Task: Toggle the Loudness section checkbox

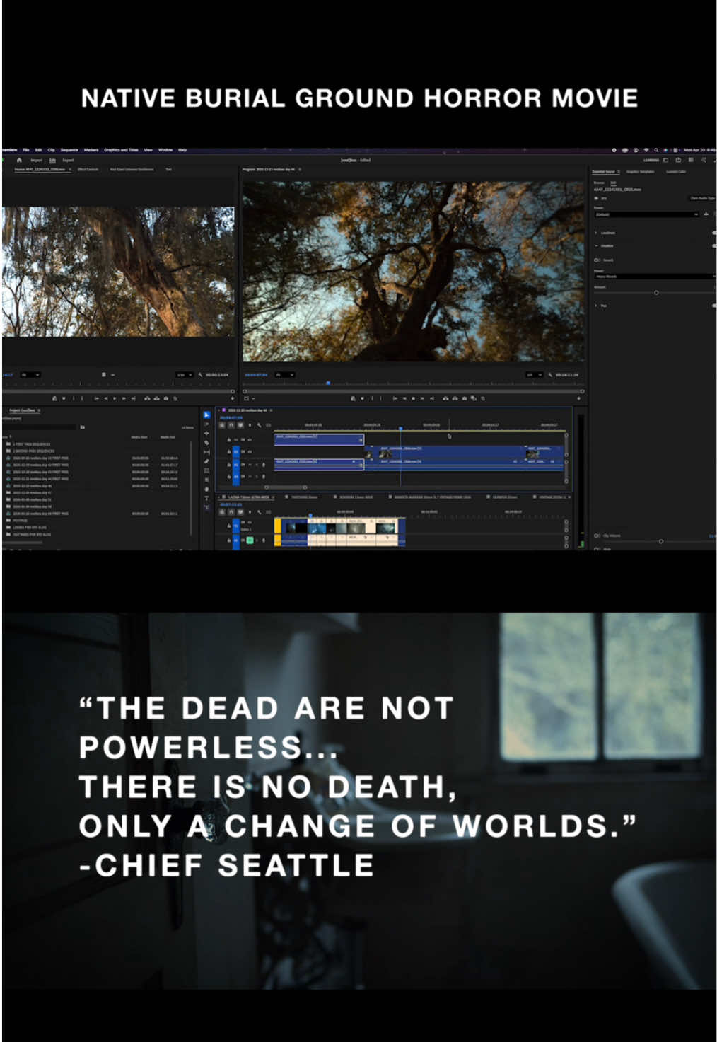Action: pos(713,233)
